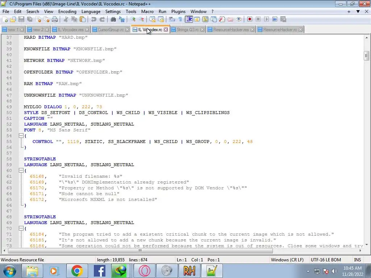The image size is (371, 278).
Task: Open the Windows Start button
Action: point(10,271)
